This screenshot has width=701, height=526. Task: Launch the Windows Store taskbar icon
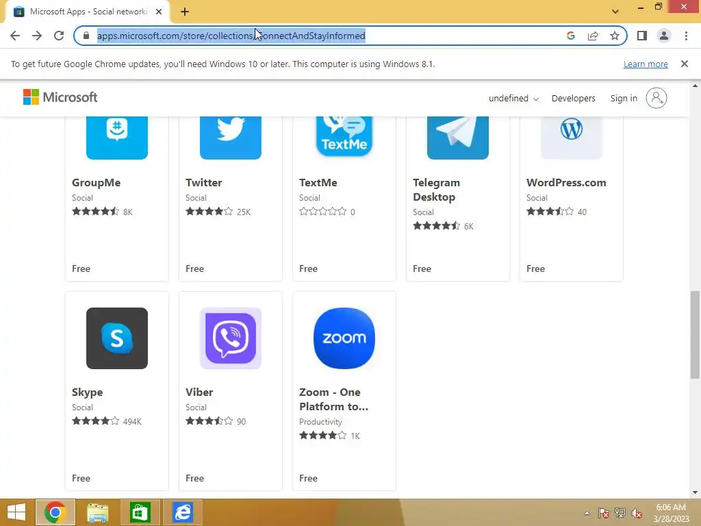point(140,512)
